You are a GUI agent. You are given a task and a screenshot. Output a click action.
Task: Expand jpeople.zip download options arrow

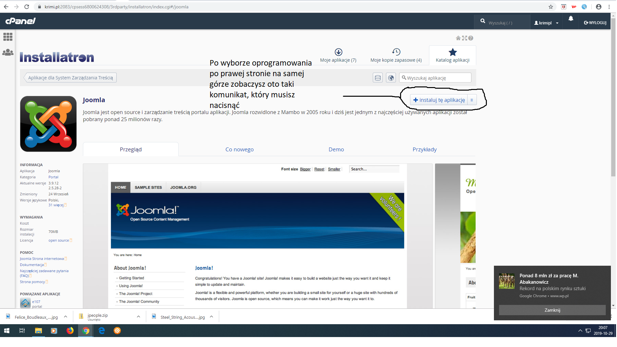click(139, 317)
